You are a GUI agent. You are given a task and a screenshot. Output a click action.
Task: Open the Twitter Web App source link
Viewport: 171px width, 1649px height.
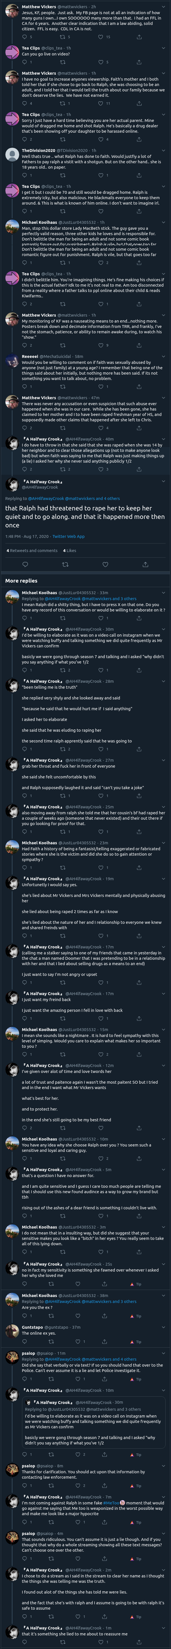pos(68,536)
